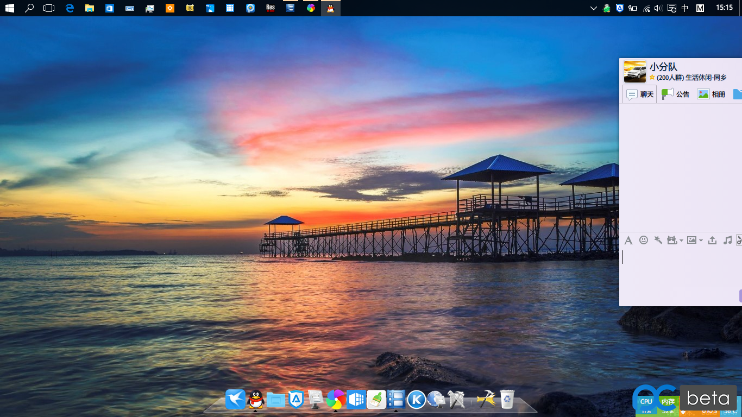Click the upload file icon in chat
Image resolution: width=742 pixels, height=417 pixels.
(713, 240)
